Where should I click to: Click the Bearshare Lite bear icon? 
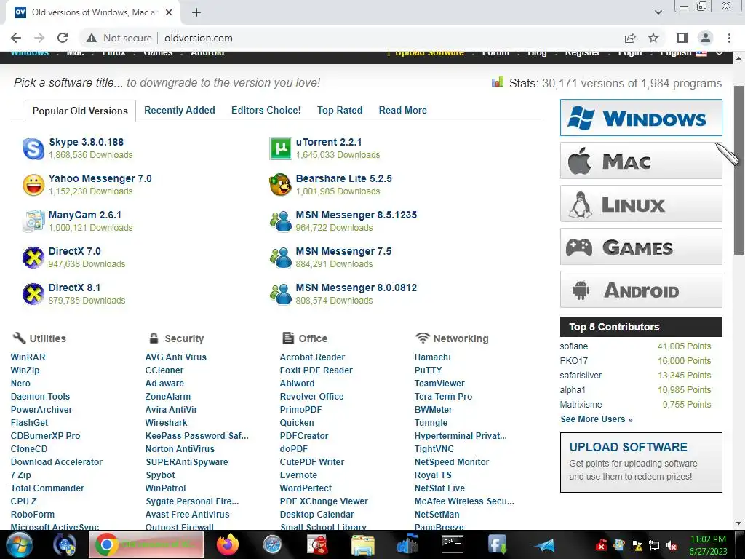pos(280,185)
